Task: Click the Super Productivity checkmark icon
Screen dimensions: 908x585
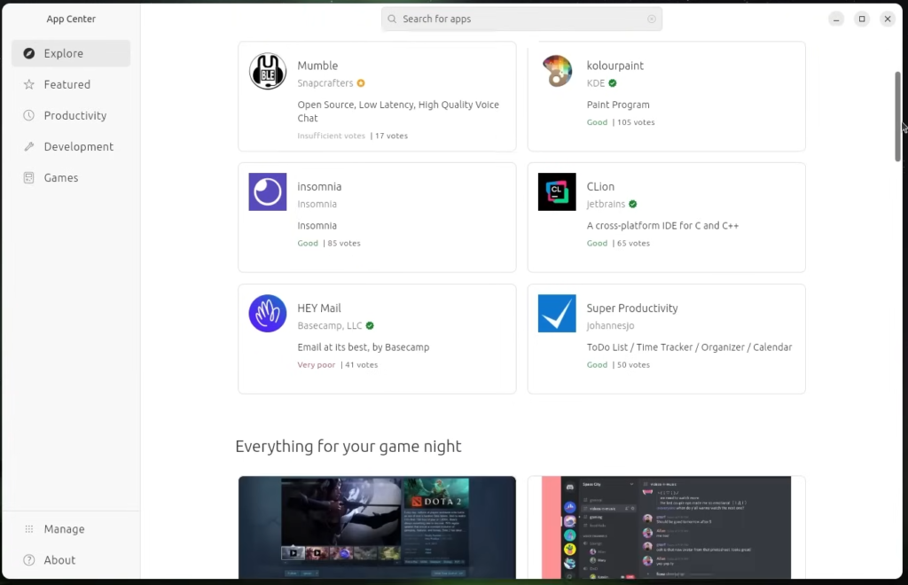Action: click(557, 314)
